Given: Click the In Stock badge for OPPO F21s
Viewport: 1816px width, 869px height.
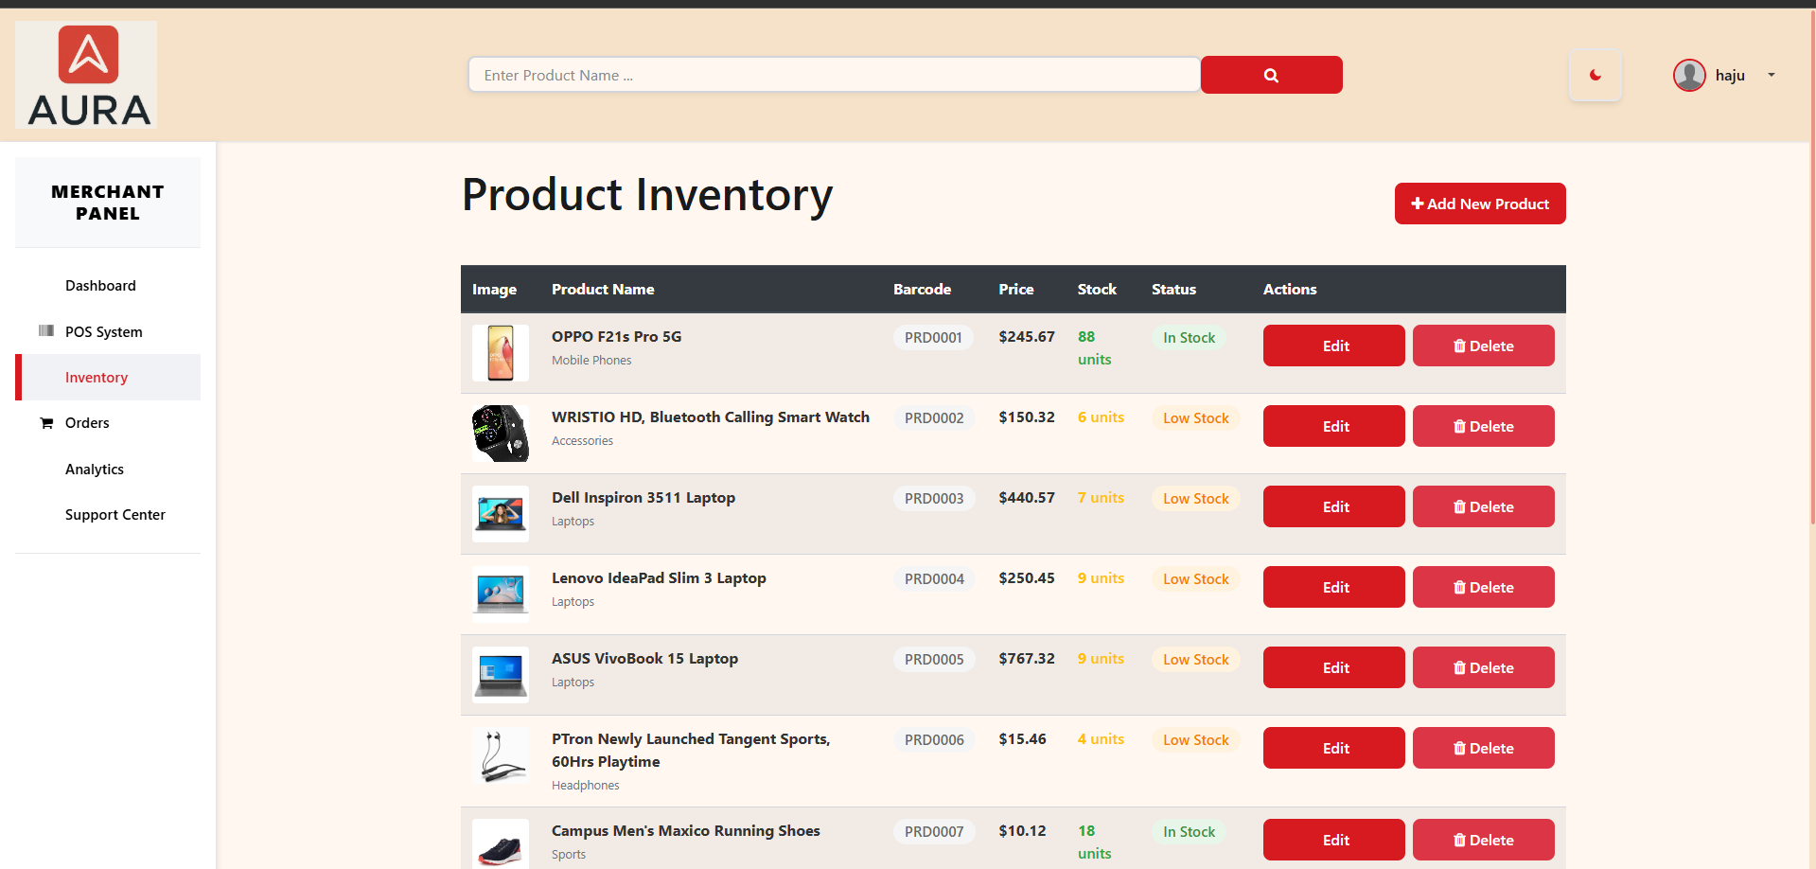Looking at the screenshot, I should [1189, 338].
